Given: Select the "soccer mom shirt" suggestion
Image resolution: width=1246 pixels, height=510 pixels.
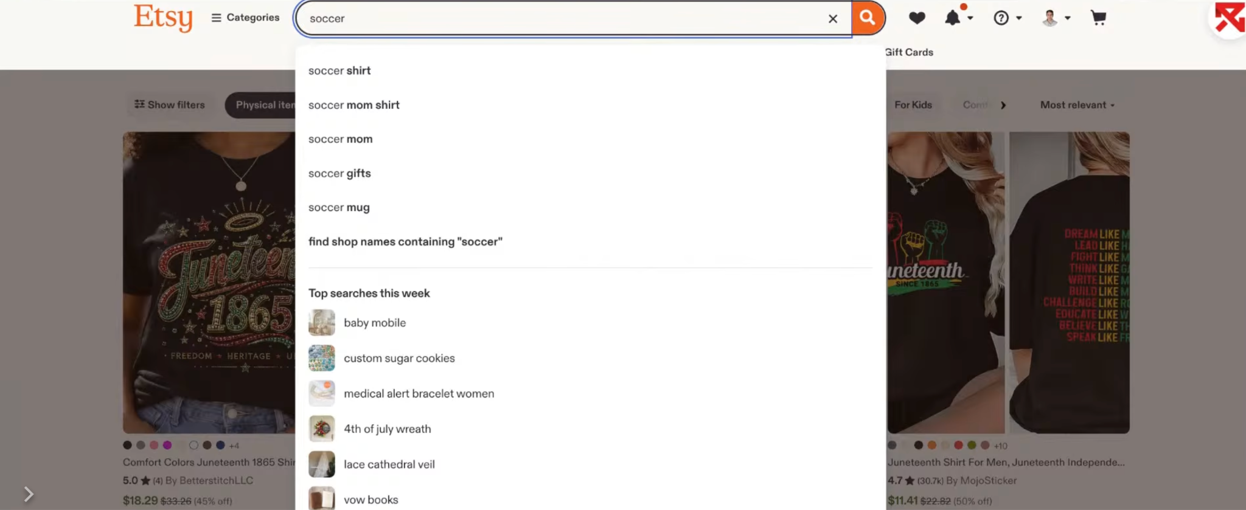Looking at the screenshot, I should (354, 105).
